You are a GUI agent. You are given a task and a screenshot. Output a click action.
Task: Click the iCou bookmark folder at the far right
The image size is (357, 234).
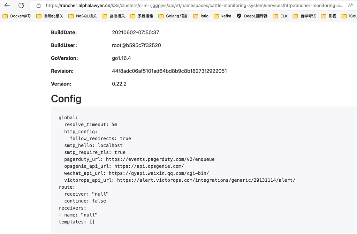point(348,16)
